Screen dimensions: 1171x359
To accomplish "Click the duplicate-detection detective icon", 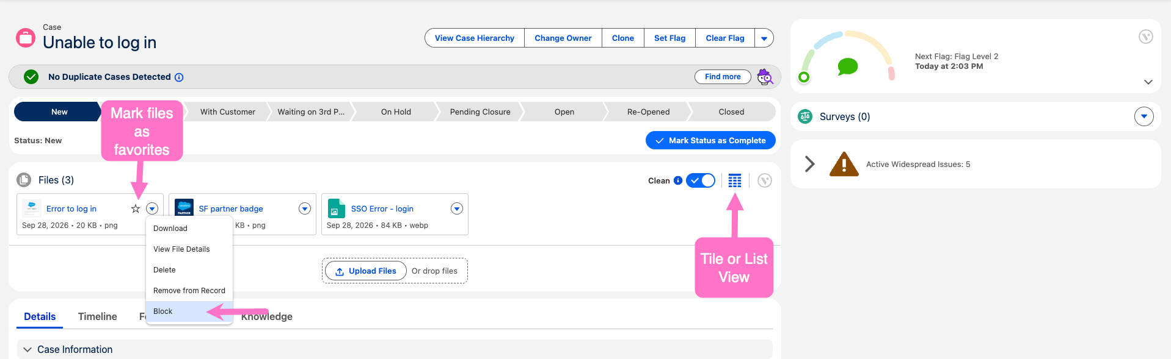I will pos(765,77).
